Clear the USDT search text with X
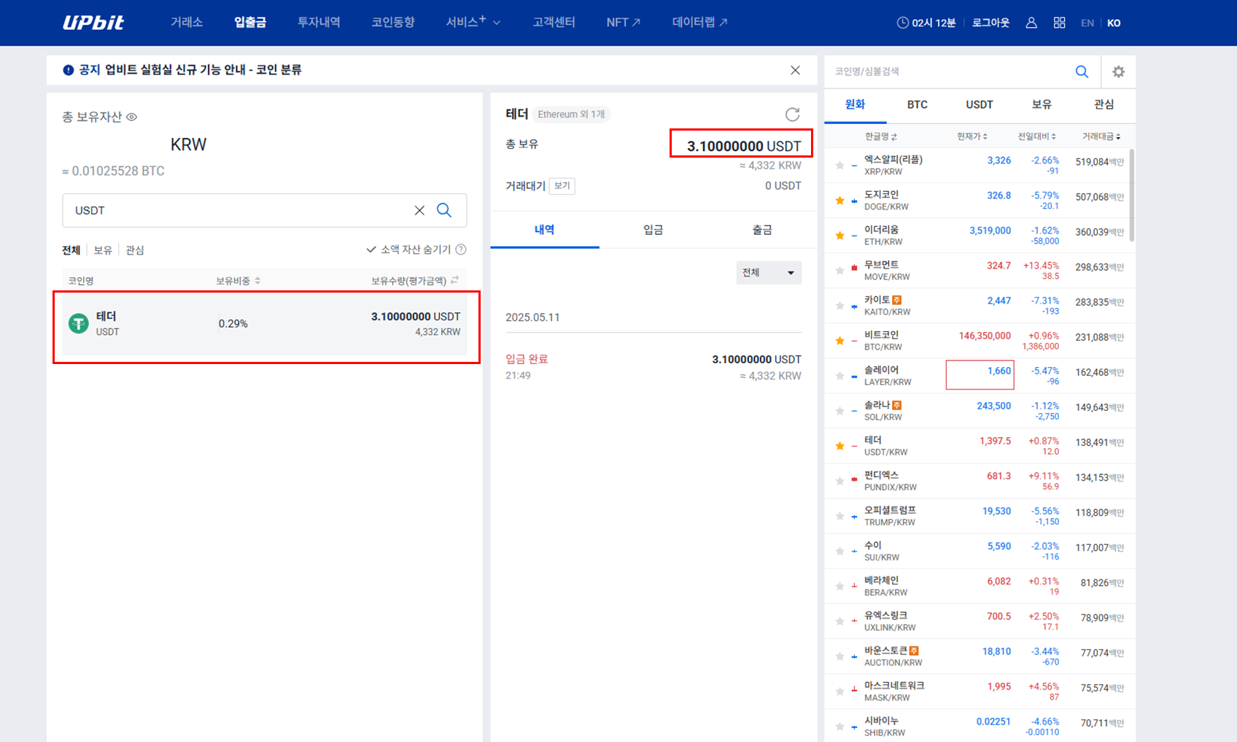This screenshot has width=1237, height=742. (x=419, y=210)
